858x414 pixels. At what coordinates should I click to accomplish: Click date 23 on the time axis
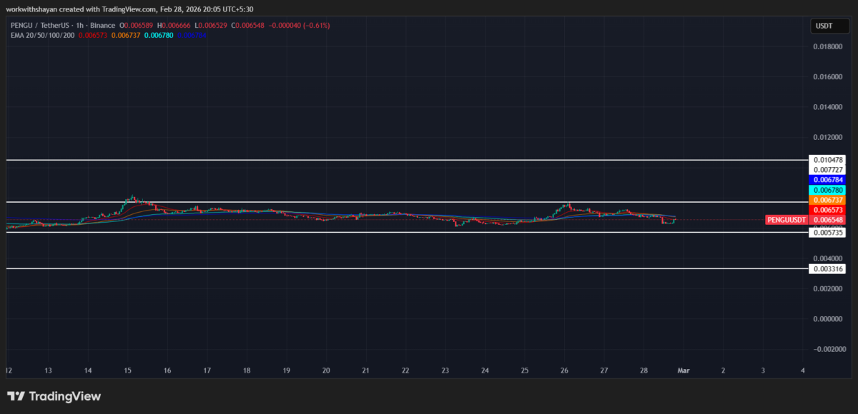(445, 370)
